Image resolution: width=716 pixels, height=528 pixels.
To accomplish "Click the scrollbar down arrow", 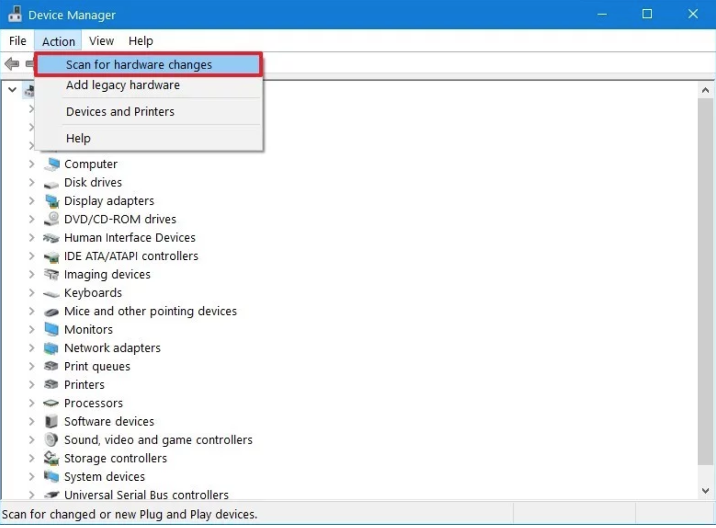I will (x=705, y=490).
